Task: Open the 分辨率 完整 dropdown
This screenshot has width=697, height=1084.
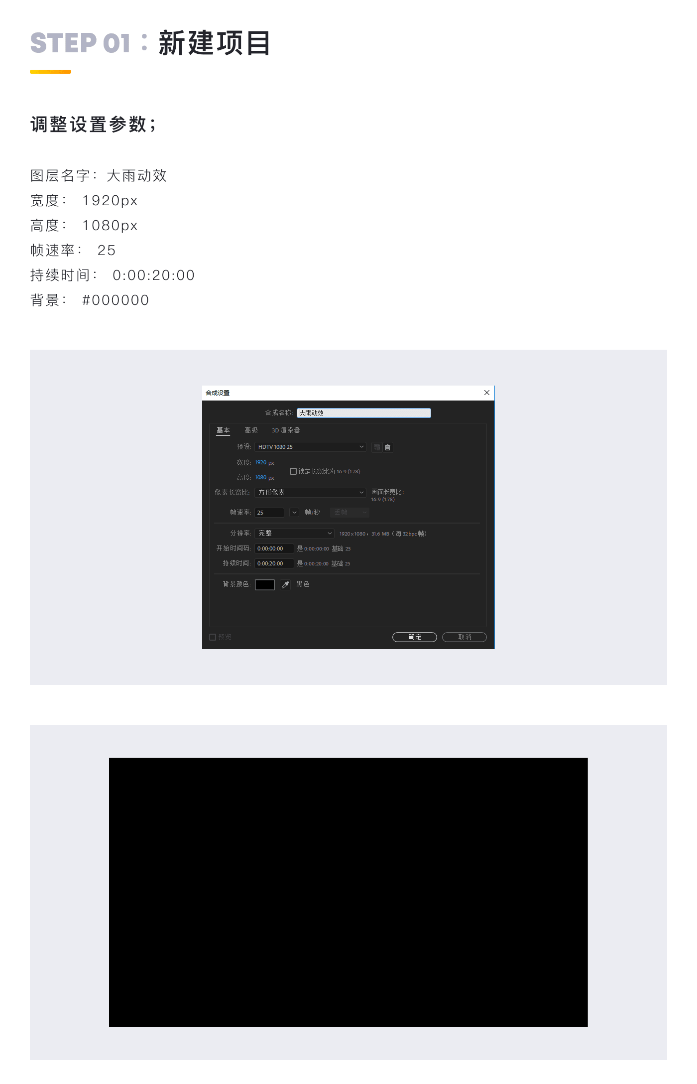Action: (294, 533)
